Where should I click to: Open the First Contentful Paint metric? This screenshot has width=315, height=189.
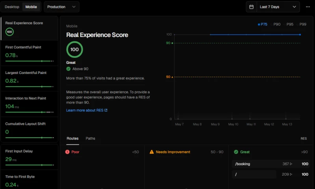tap(30, 53)
